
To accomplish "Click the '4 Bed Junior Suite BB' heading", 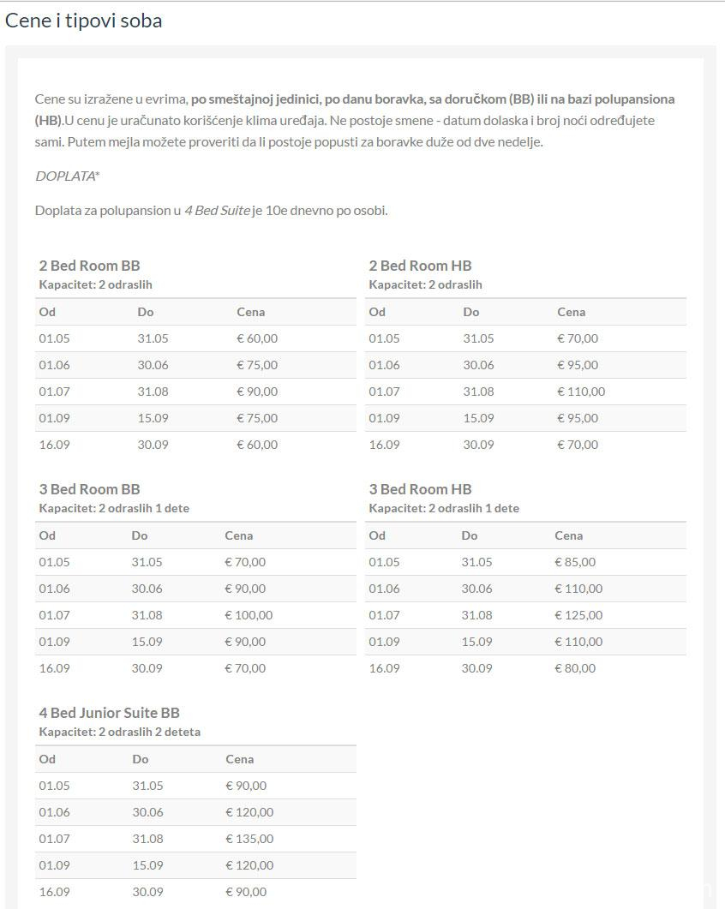I will click(x=109, y=713).
